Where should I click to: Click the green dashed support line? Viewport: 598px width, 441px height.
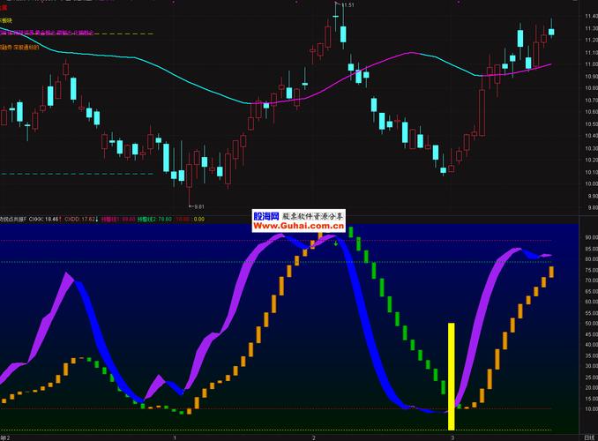tap(88, 174)
